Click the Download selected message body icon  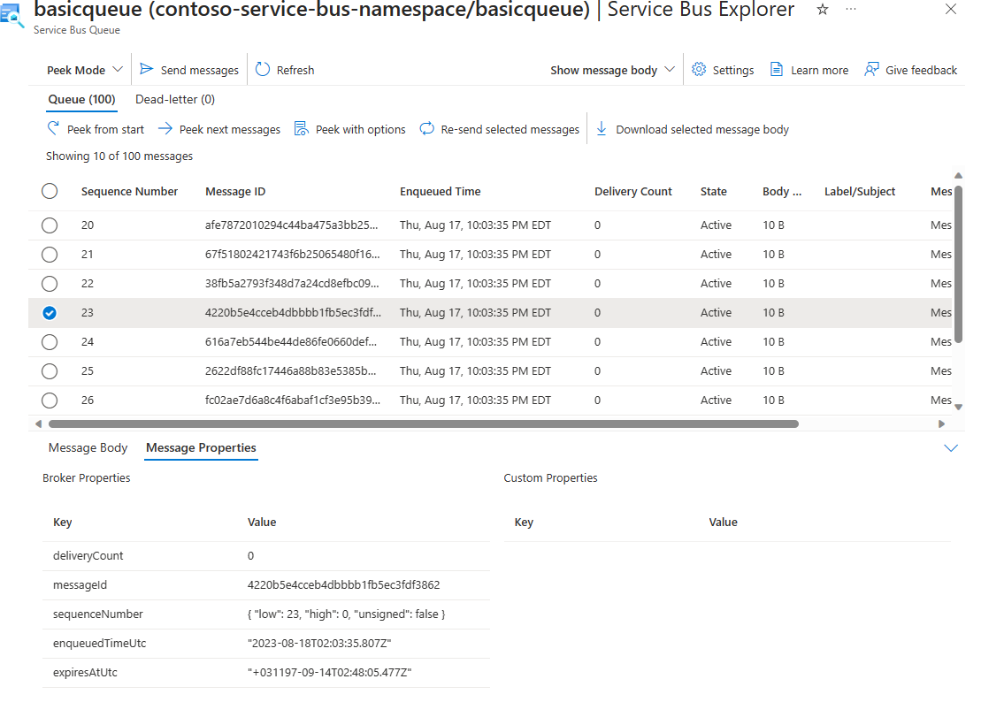point(602,129)
